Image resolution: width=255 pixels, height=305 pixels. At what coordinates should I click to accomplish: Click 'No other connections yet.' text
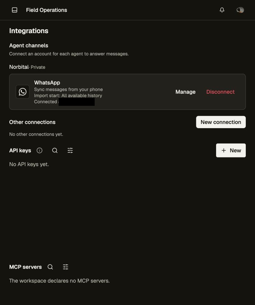tap(36, 134)
